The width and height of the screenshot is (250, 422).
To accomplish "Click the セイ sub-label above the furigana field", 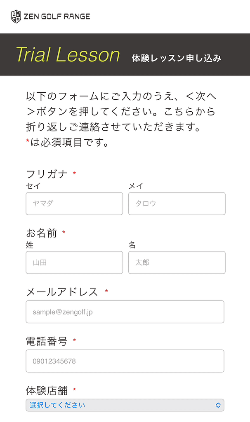I will click(x=33, y=186).
